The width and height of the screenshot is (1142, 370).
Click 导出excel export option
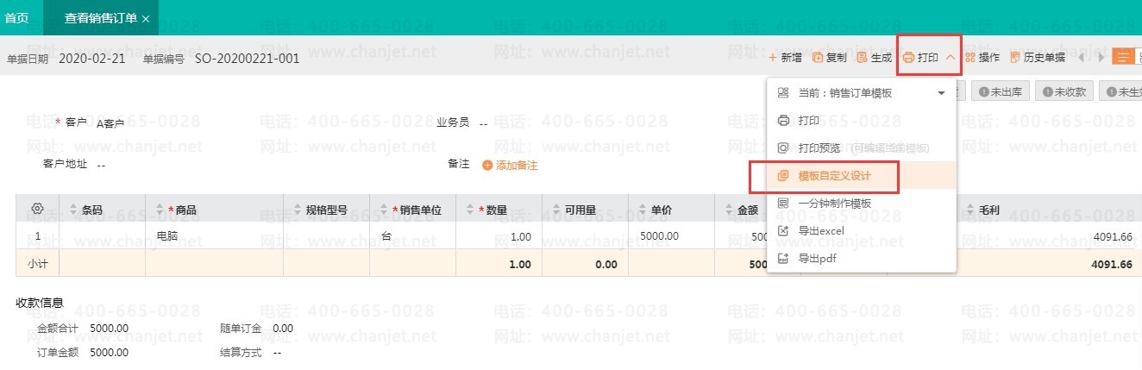(x=820, y=230)
